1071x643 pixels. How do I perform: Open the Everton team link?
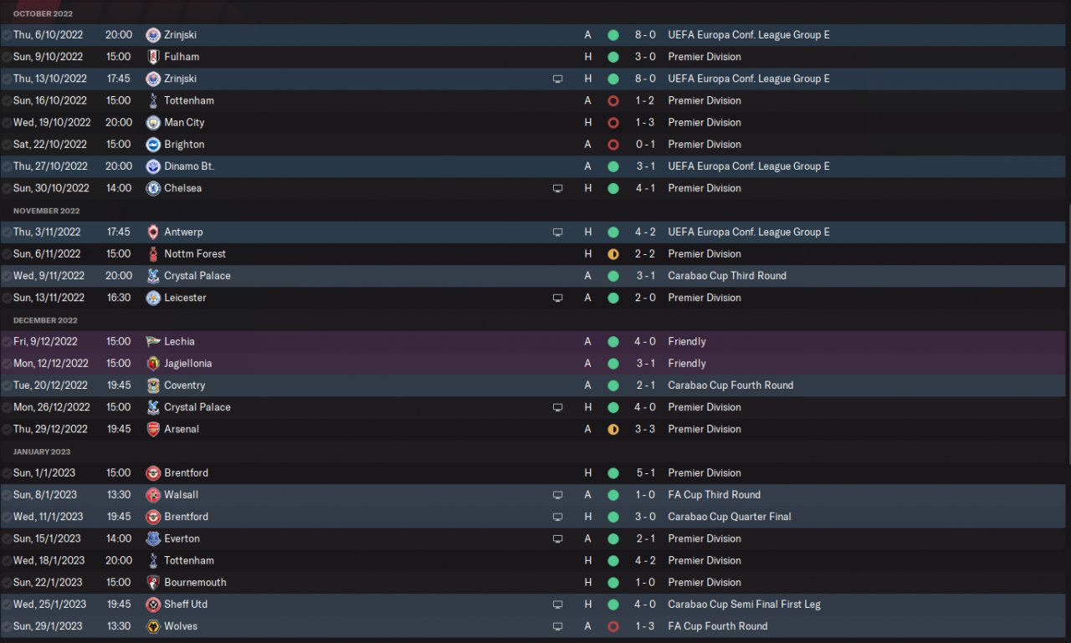click(182, 538)
